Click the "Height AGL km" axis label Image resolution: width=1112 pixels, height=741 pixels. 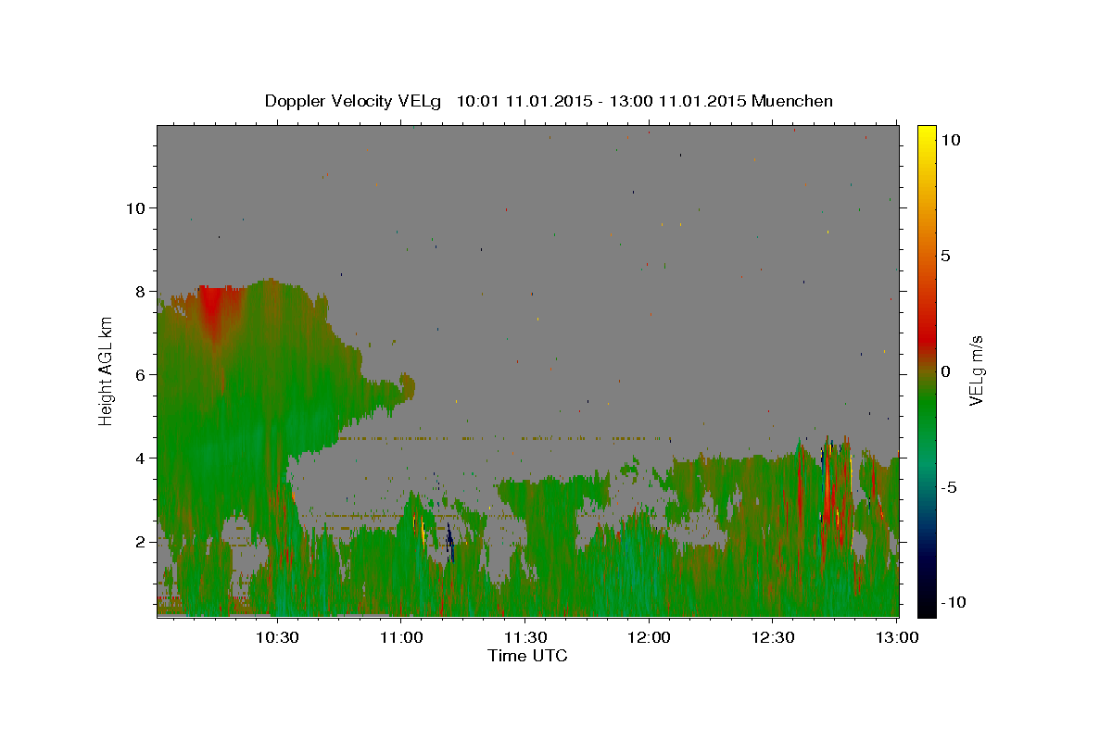click(x=106, y=370)
